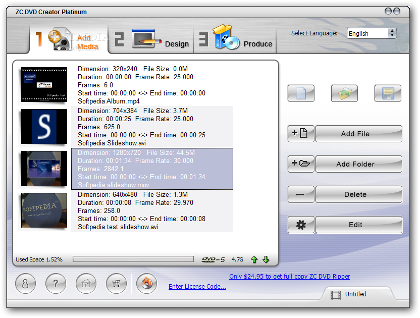Viewport: 420px width, 318px height.
Task: Click the Used Space progress bar
Action: [133, 259]
